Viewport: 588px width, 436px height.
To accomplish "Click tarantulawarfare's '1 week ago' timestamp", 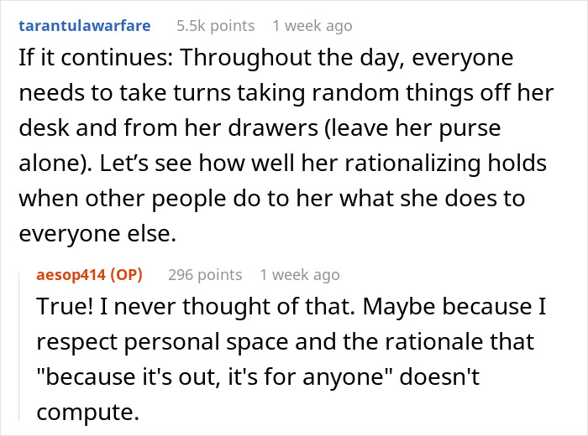I will pyautogui.click(x=314, y=26).
